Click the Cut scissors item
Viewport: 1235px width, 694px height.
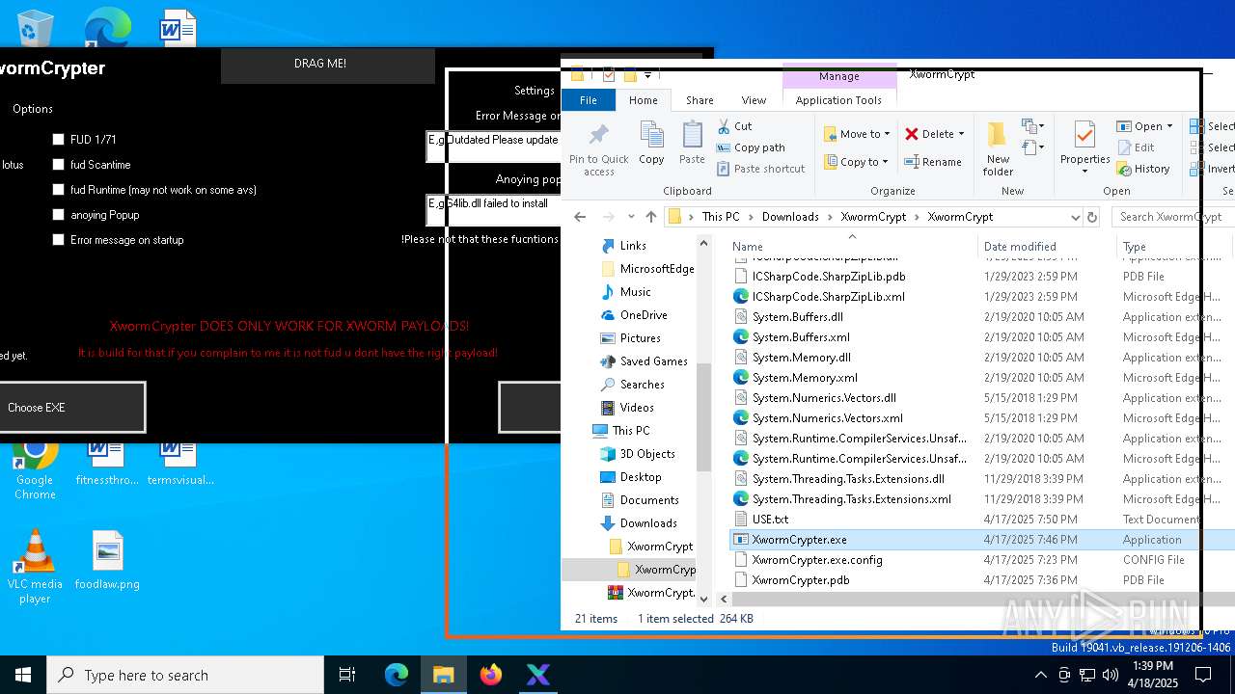734,126
